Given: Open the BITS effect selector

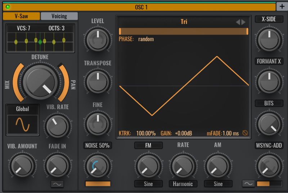Looking at the screenshot, I should [269, 103].
